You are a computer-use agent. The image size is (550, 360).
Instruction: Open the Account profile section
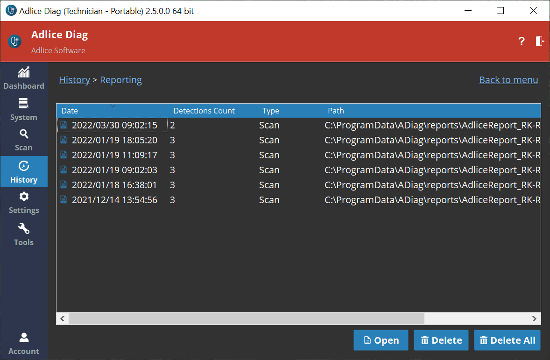coord(24,343)
